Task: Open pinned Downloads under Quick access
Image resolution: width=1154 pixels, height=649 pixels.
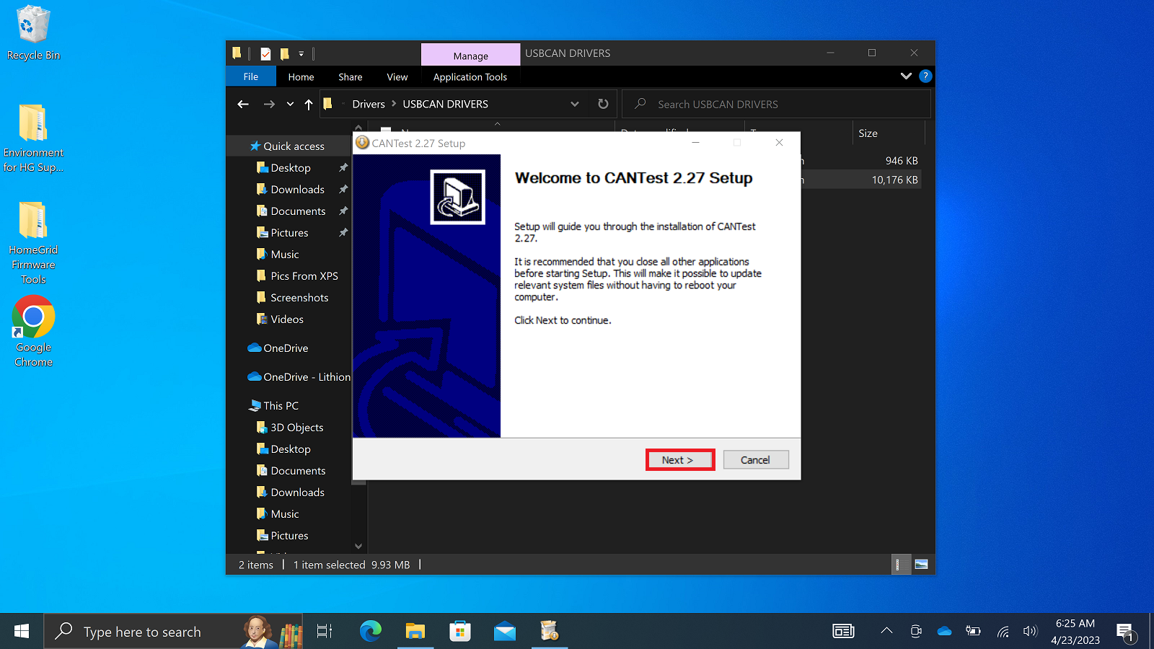Action: tap(297, 189)
